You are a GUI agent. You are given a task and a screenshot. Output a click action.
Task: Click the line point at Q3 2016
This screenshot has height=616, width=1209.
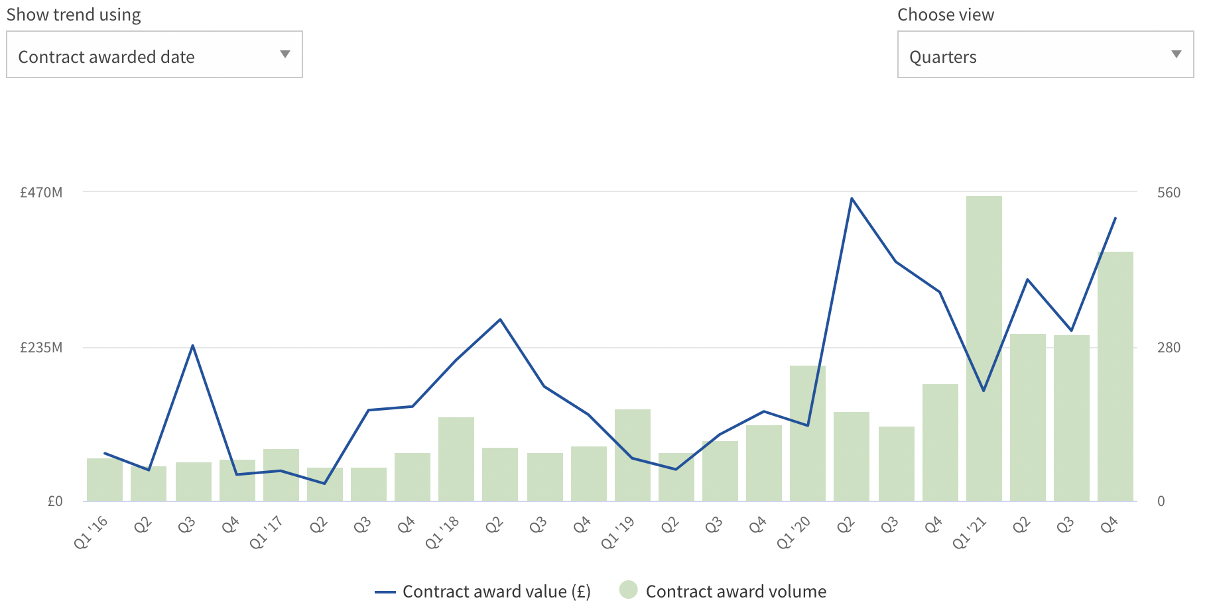(x=192, y=345)
